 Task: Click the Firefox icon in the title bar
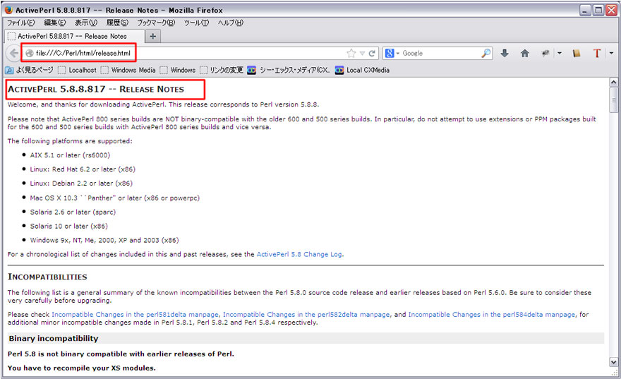pos(8,10)
